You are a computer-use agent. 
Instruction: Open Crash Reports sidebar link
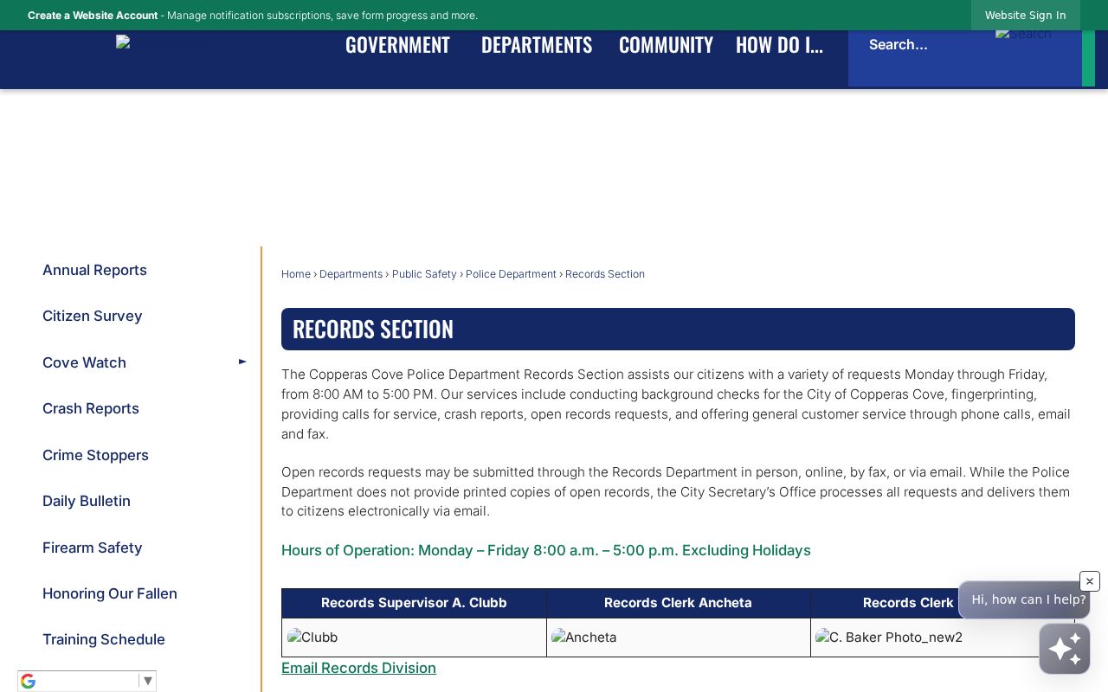pyautogui.click(x=91, y=408)
